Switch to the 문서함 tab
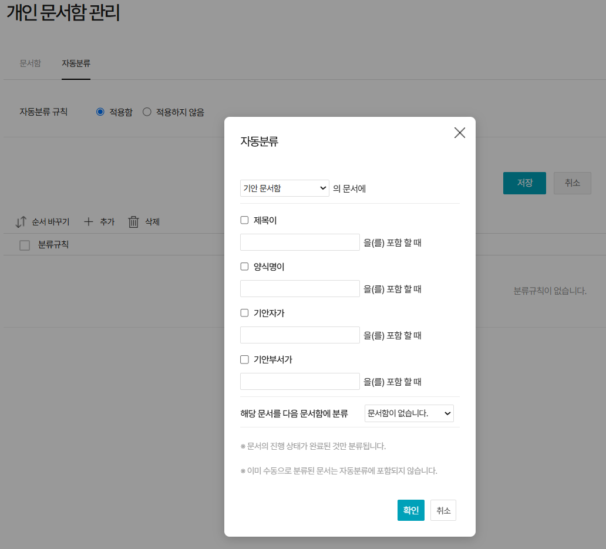The height and width of the screenshot is (549, 606). (x=30, y=63)
